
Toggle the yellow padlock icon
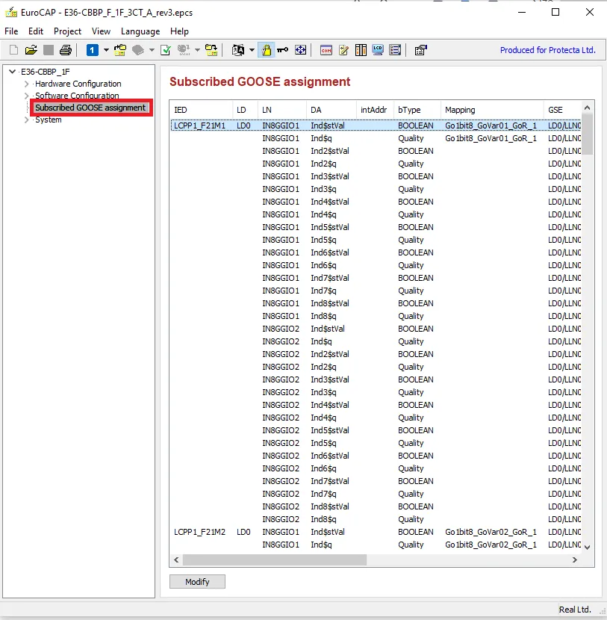(x=267, y=50)
